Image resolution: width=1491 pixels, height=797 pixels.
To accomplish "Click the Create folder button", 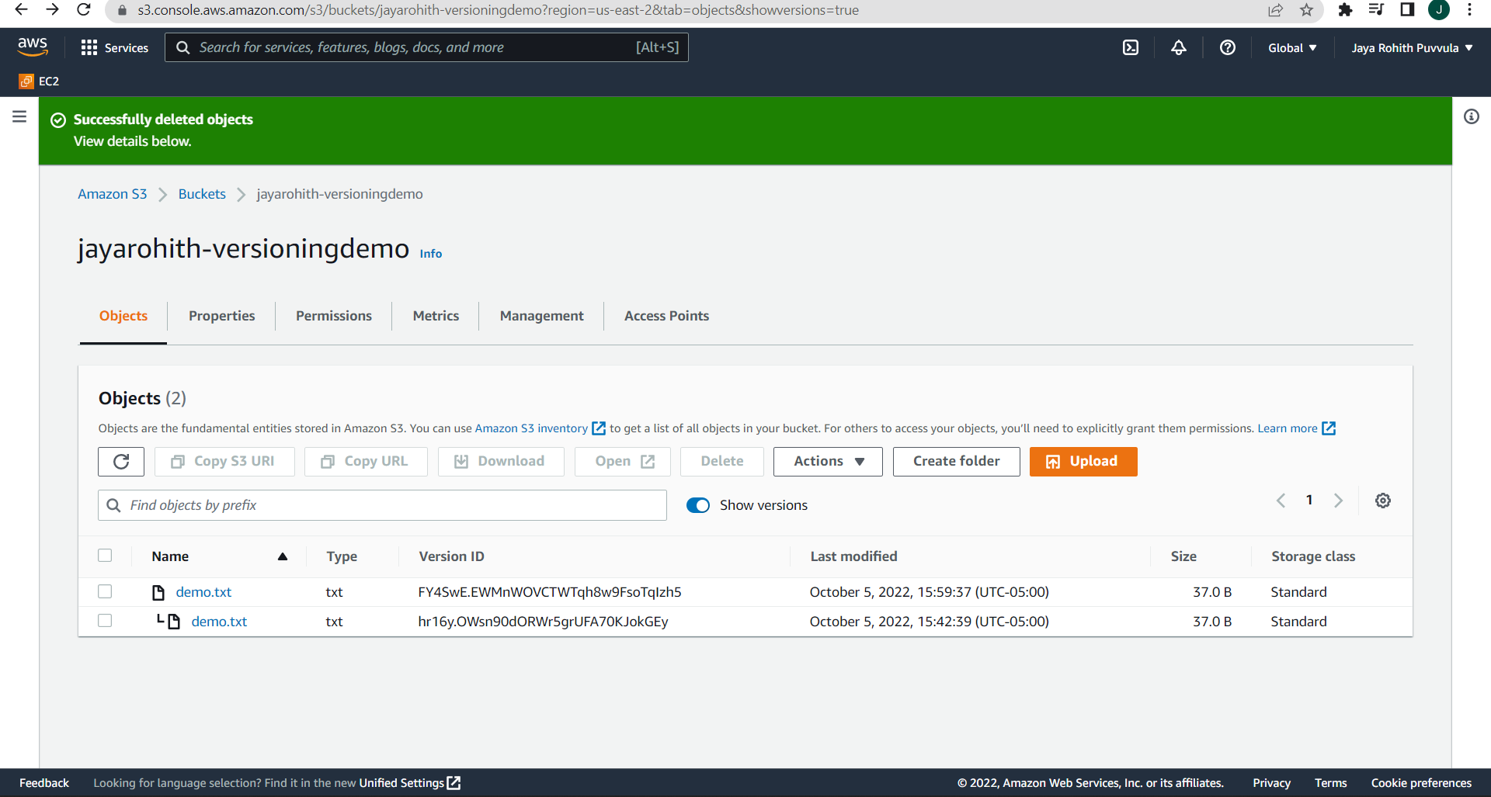I will (x=956, y=461).
